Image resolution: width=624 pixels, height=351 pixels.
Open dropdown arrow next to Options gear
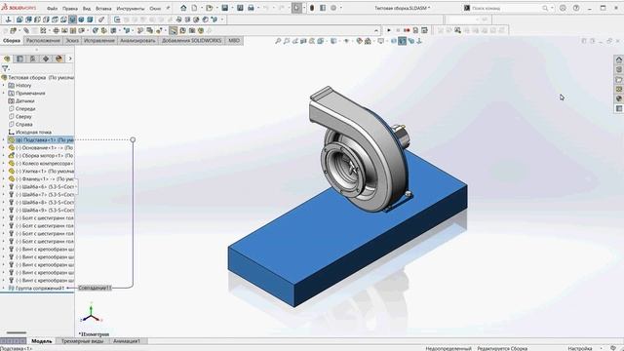click(x=340, y=8)
